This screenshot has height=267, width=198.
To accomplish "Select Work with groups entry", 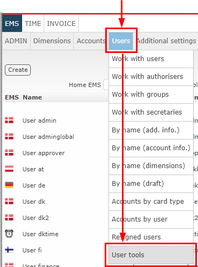I will [151, 95].
